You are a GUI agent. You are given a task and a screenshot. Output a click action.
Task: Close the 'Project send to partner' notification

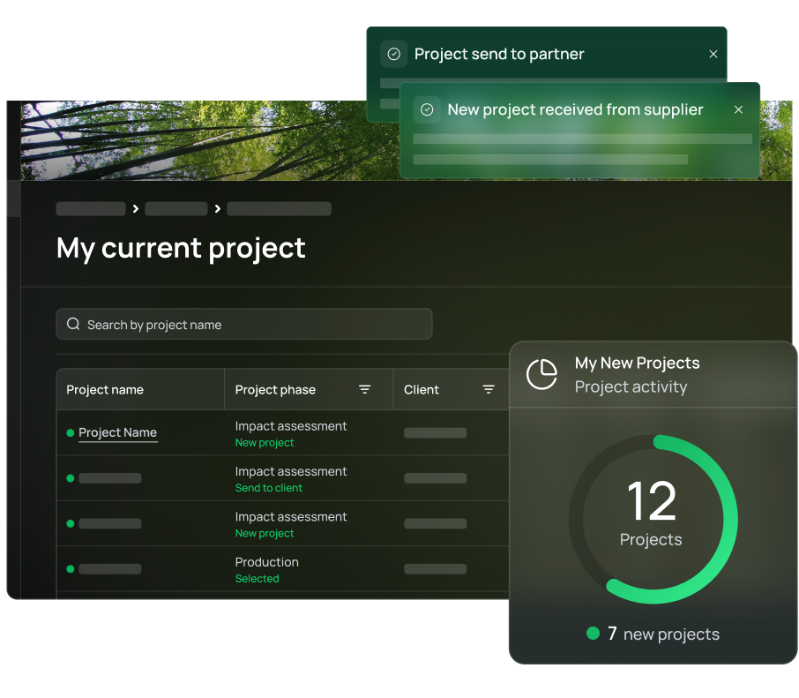[713, 54]
